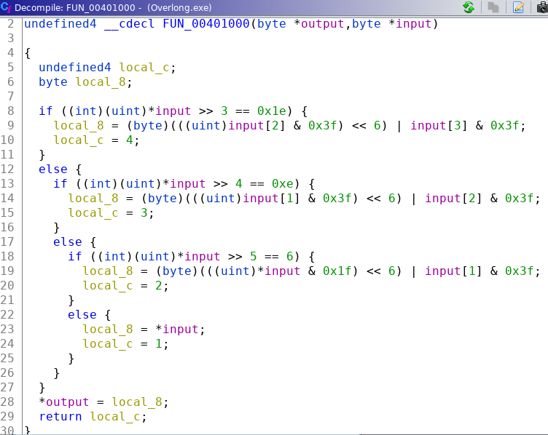Click local_c in the return statement
The image size is (548, 435).
pos(115,417)
